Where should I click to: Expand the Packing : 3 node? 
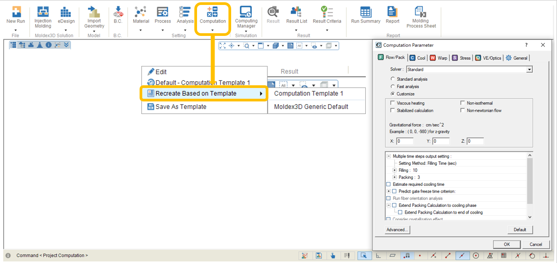coord(395,177)
